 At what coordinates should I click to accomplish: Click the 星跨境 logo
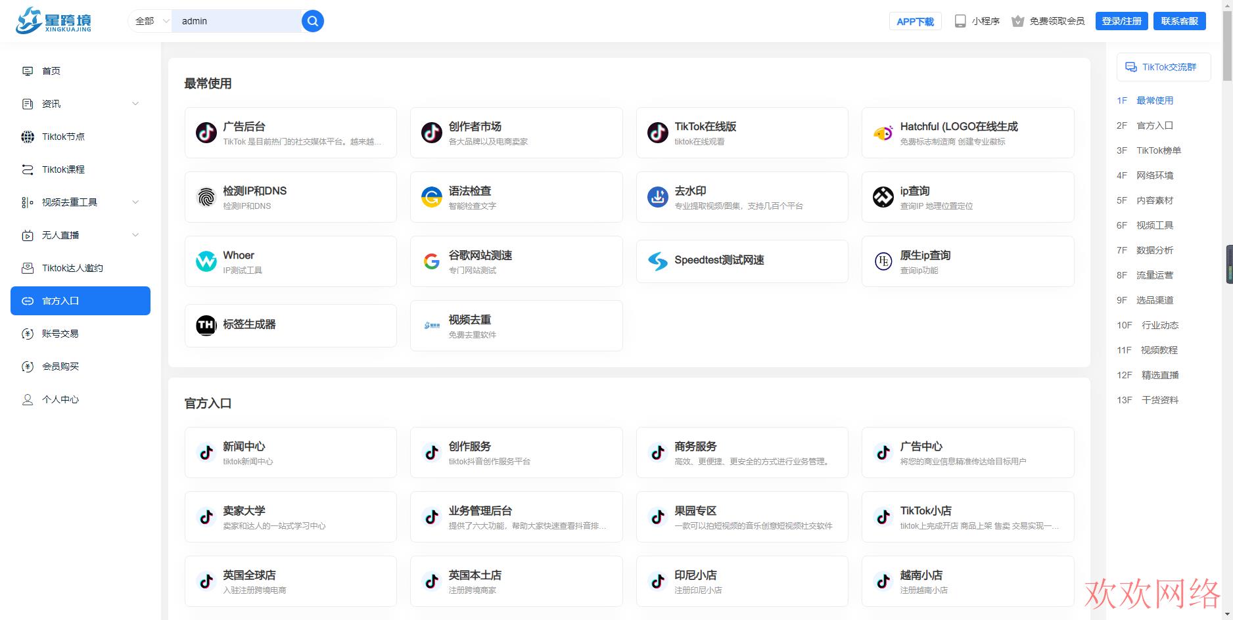click(54, 20)
